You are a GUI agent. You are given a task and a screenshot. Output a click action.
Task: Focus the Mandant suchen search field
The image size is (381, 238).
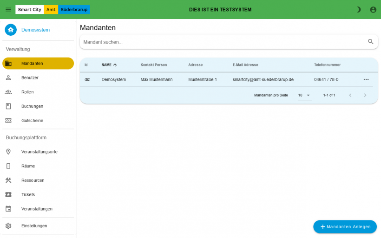[223, 42]
